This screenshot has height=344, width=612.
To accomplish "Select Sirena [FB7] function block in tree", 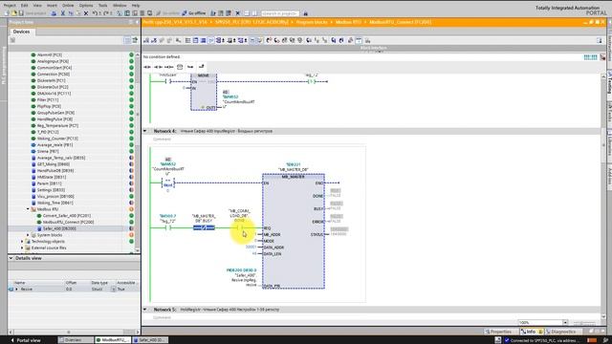I will [x=48, y=151].
